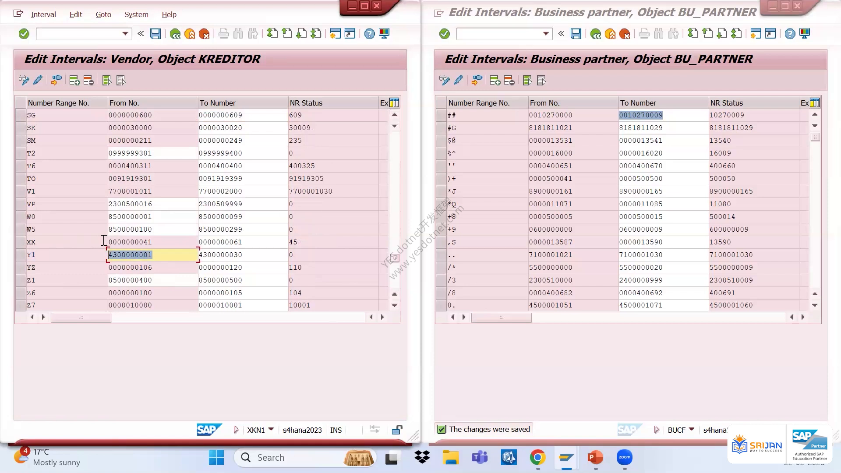
Task: Click NR Status column header in Vendor table
Action: click(x=333, y=103)
